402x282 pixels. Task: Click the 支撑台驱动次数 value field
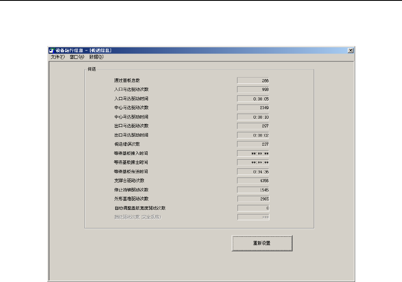click(x=253, y=181)
